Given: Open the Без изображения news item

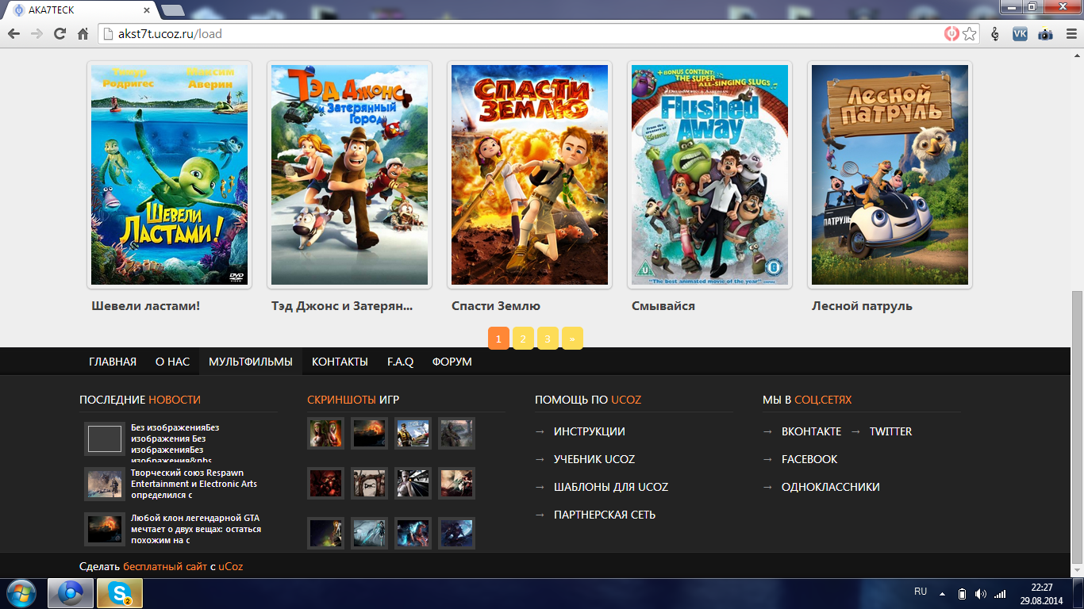Looking at the screenshot, I should coord(176,443).
